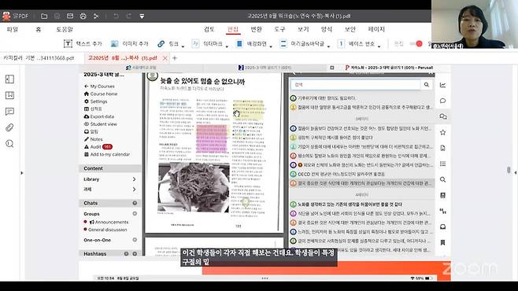Image resolution: width=518 pixels, height=291 pixels.
Task: Open file with the folder icon in title bar
Action: coord(44,16)
